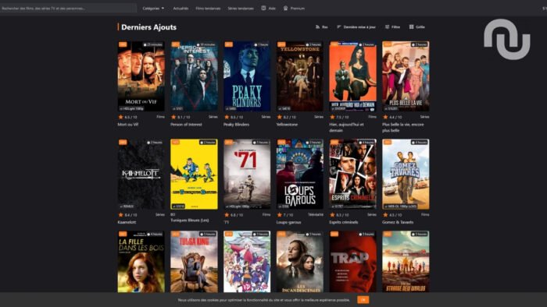Click the clock time badge on Peaky Blinders
The height and width of the screenshot is (307, 547).
pos(261,44)
